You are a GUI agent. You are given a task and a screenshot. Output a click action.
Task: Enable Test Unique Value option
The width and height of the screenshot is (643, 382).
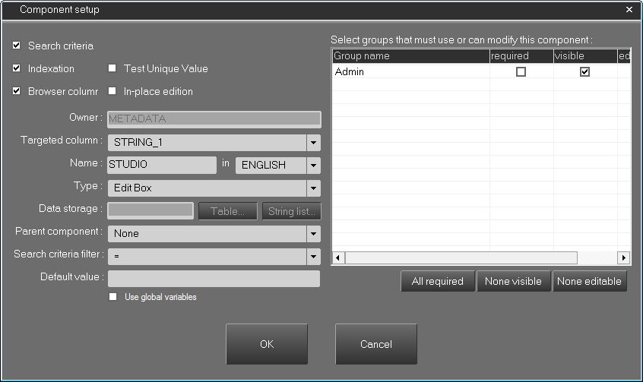pos(112,68)
